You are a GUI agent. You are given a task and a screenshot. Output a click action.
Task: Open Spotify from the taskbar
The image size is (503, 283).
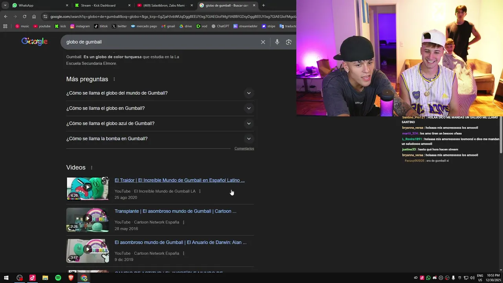58,278
